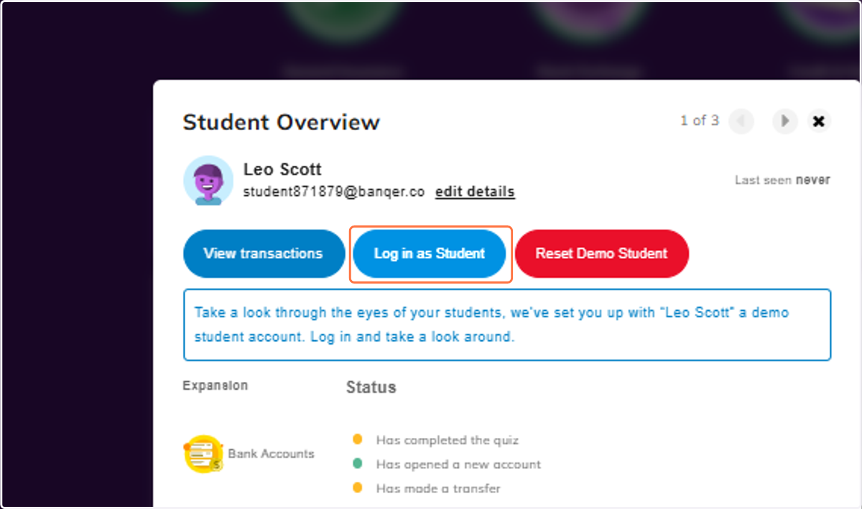Click the 'Has made a transfer' status

tap(438, 488)
